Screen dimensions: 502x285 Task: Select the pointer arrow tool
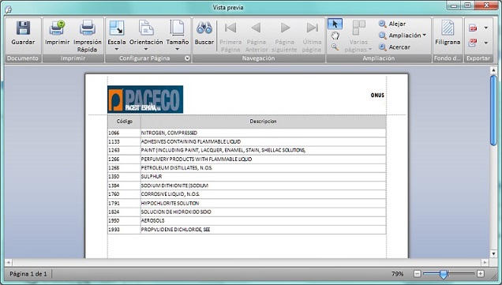pos(335,24)
